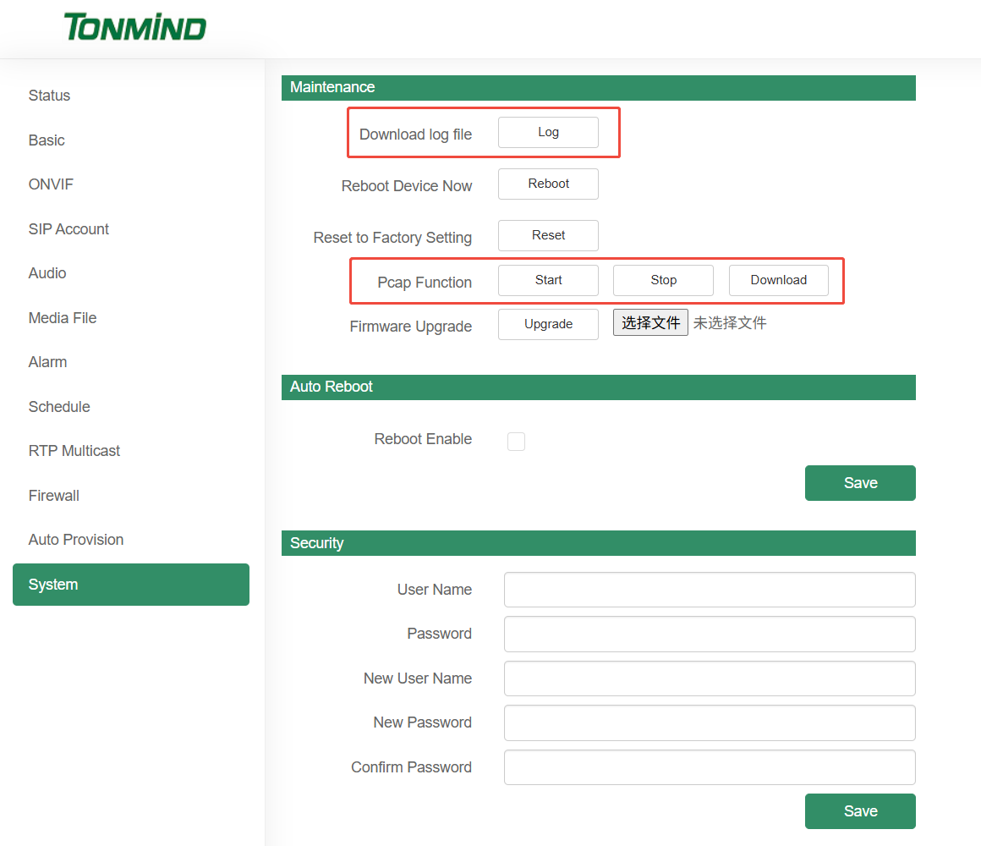
Task: Enable the Reboot Enable checkbox
Action: click(x=516, y=441)
